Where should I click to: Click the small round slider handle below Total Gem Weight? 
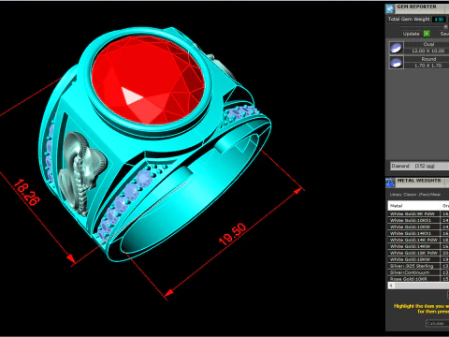point(445,27)
